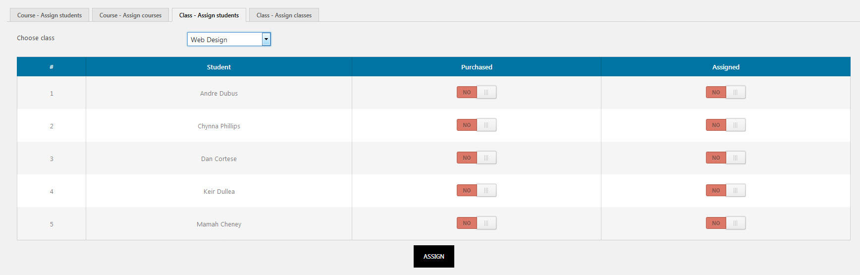Click the Purchased column header
The width and height of the screenshot is (860, 275).
[477, 67]
